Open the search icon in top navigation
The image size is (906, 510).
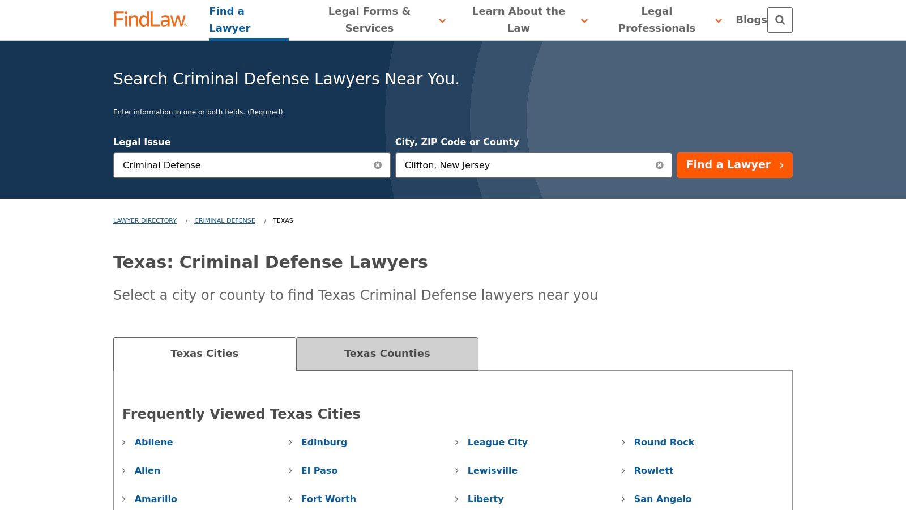pyautogui.click(x=780, y=20)
